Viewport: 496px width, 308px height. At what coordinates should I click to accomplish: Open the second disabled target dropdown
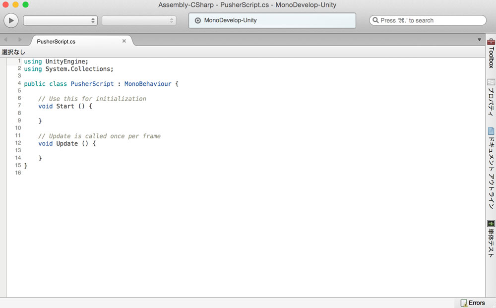[x=139, y=20]
